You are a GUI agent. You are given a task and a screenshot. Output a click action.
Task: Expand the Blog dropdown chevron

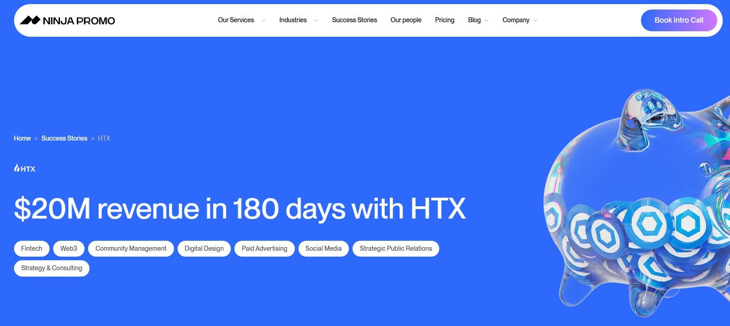coord(487,20)
